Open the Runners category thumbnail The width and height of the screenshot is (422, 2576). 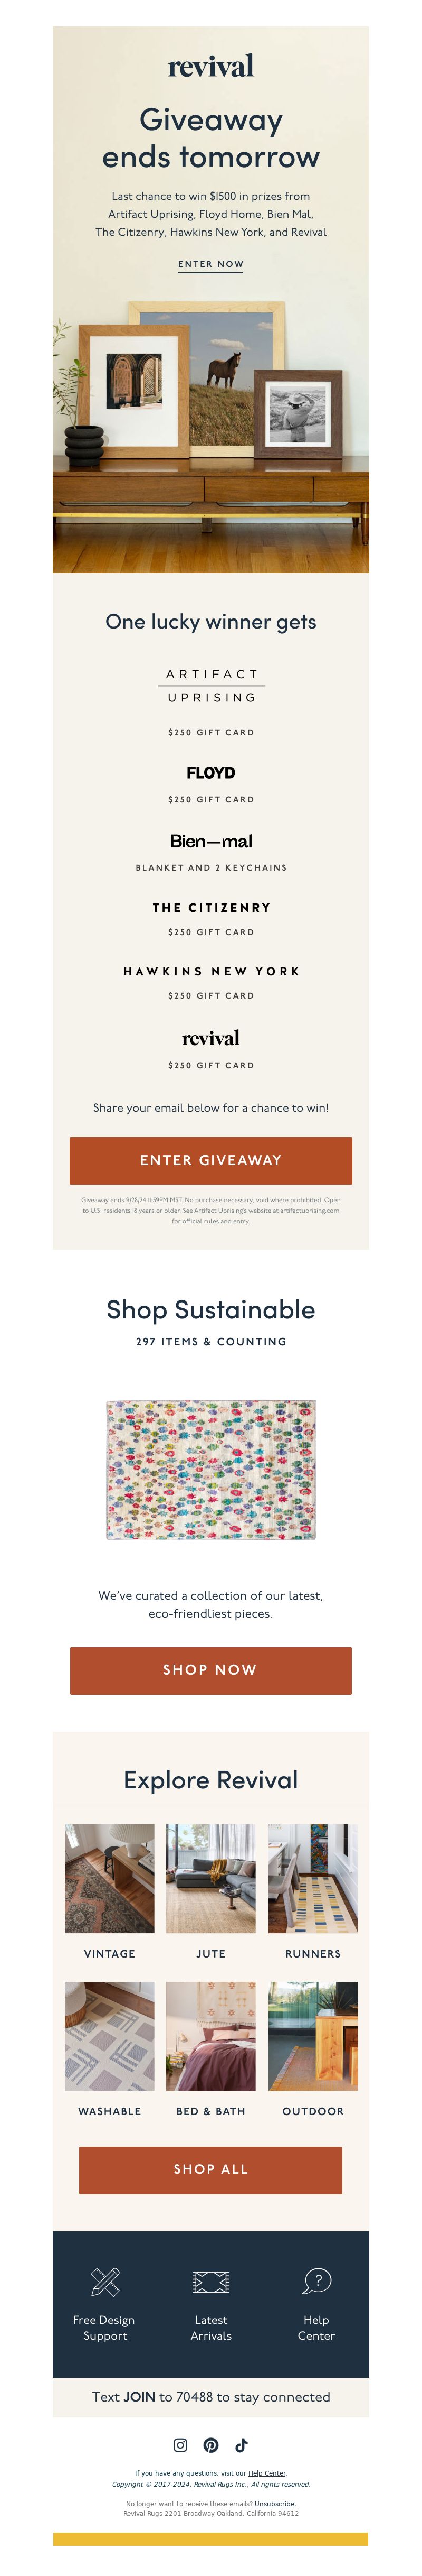point(313,1878)
